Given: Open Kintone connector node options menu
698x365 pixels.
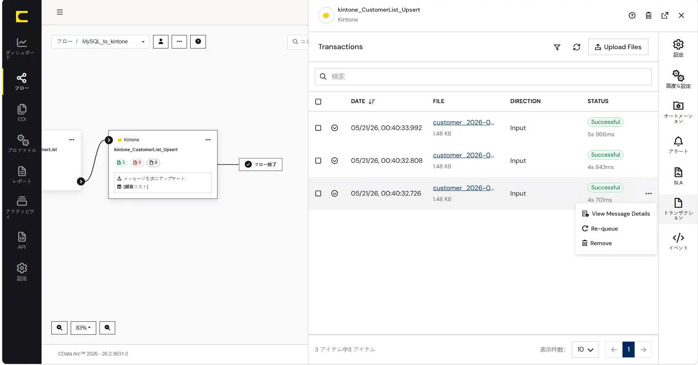Looking at the screenshot, I should [208, 140].
